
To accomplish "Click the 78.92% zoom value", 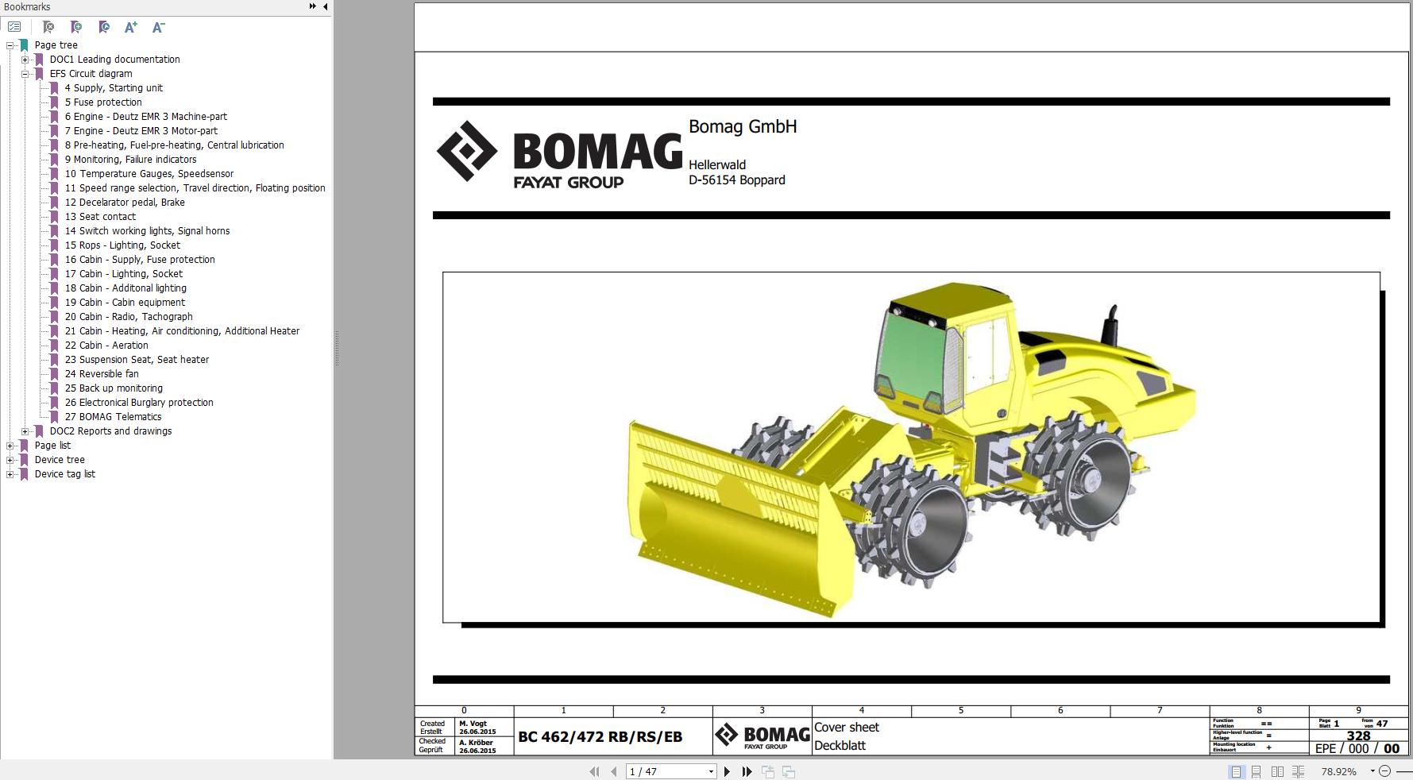I will [1338, 771].
